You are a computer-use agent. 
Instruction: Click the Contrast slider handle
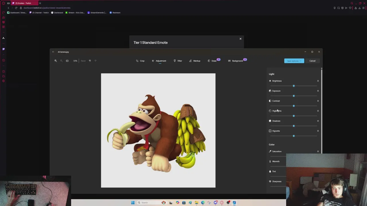click(x=294, y=106)
